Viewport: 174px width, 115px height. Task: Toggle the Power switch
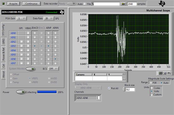coord(21,92)
